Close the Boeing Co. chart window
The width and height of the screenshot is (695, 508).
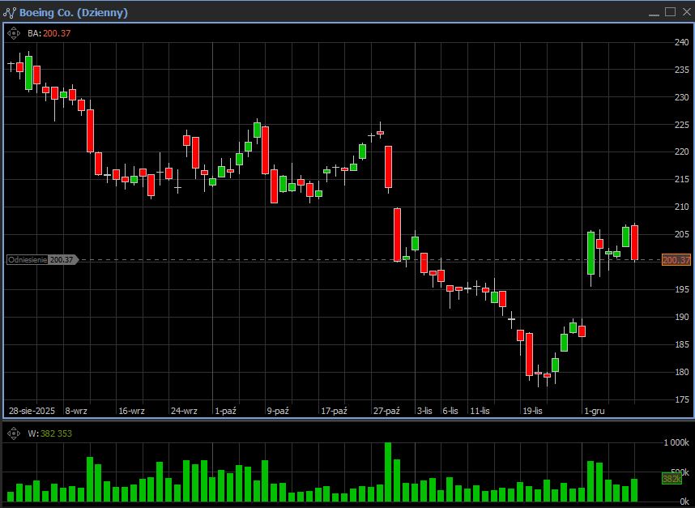point(685,12)
